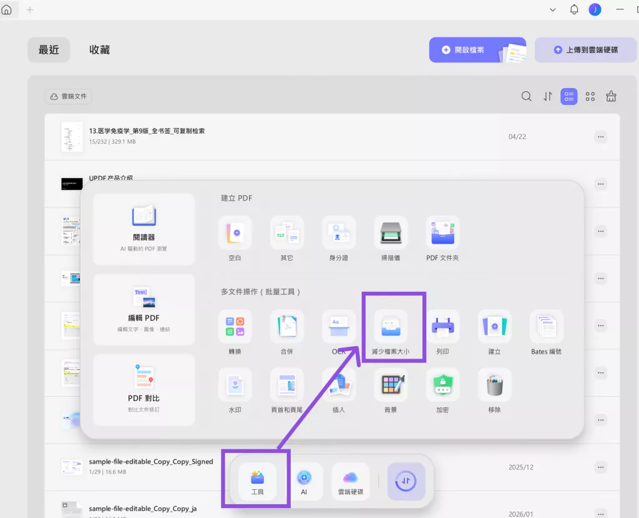This screenshot has width=639, height=518.
Task: Open the sample-file-editable_Copy_Copy_Signed thumbnail
Action: [72, 466]
